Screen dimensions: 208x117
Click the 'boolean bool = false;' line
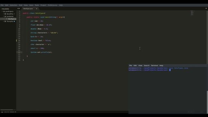[41, 41]
